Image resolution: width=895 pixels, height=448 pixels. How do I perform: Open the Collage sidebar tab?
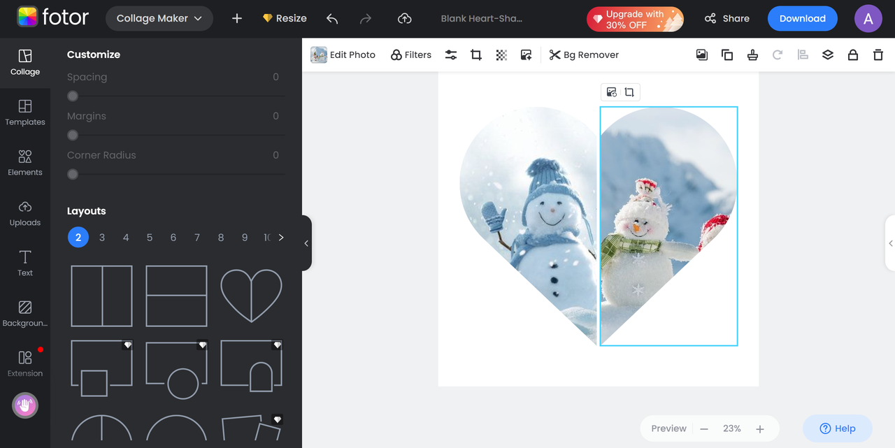(25, 63)
